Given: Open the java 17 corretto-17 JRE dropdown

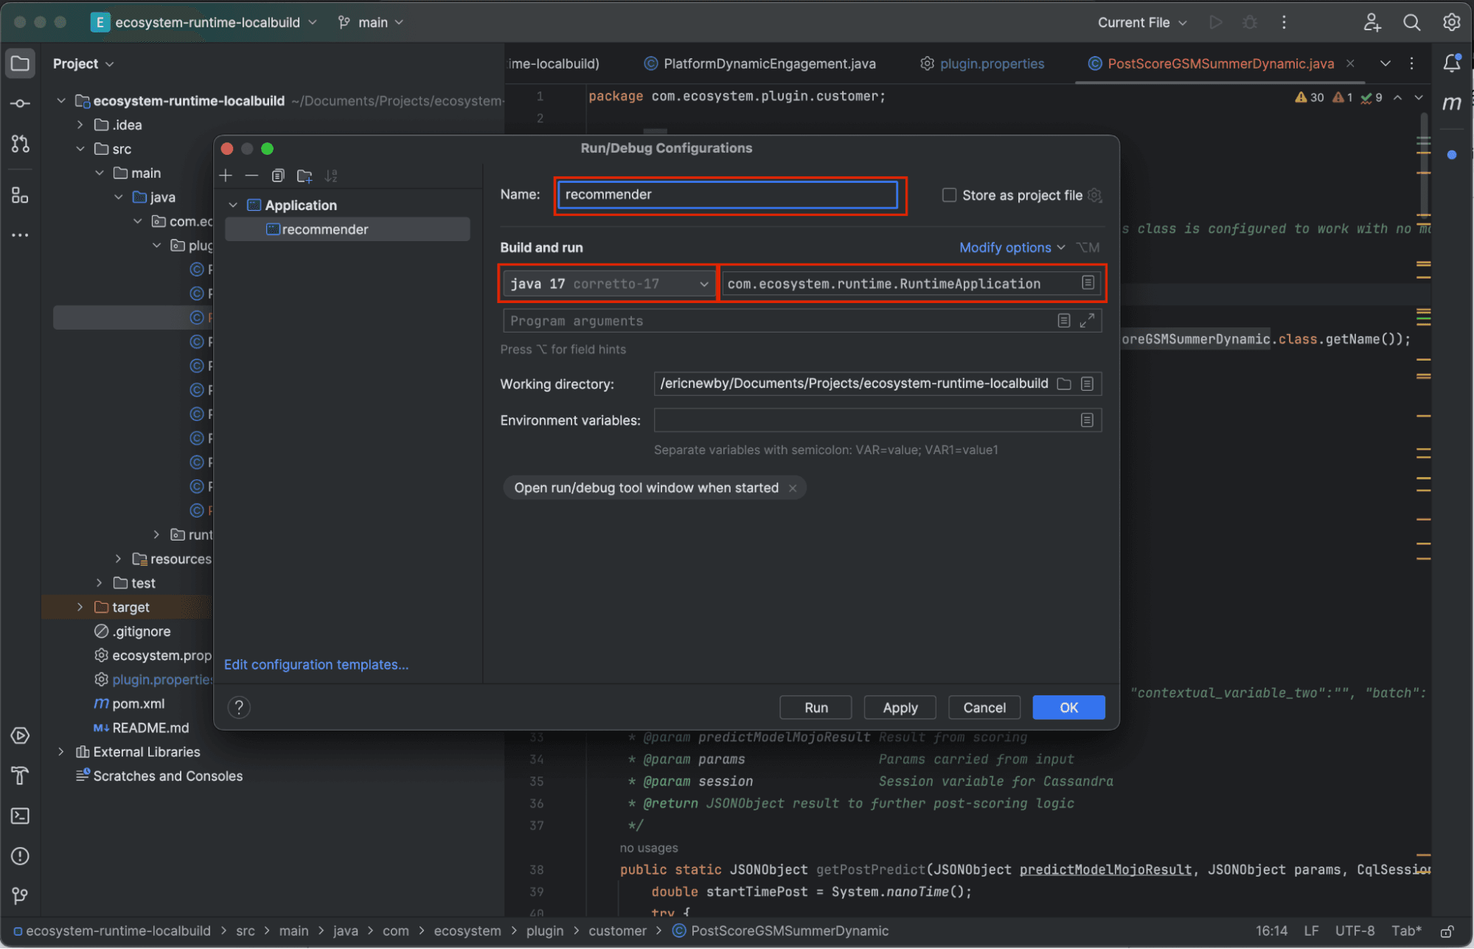Looking at the screenshot, I should click(x=703, y=283).
